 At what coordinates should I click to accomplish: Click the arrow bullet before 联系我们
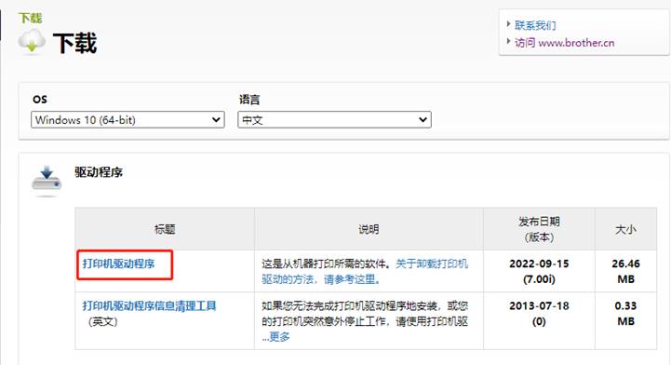coord(508,24)
